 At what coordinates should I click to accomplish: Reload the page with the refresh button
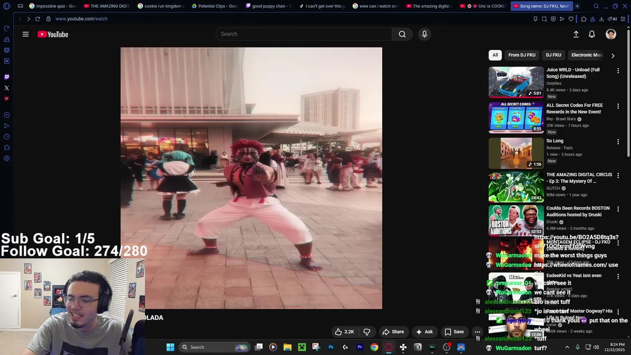tap(37, 19)
